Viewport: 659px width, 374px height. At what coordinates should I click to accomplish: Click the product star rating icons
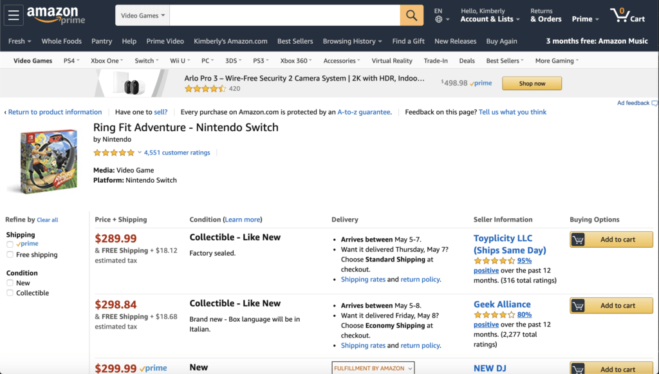point(114,153)
